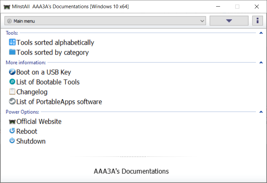Viewport: 267px width, 183px height.
Task: Open the Changelog entry
Action: click(32, 92)
